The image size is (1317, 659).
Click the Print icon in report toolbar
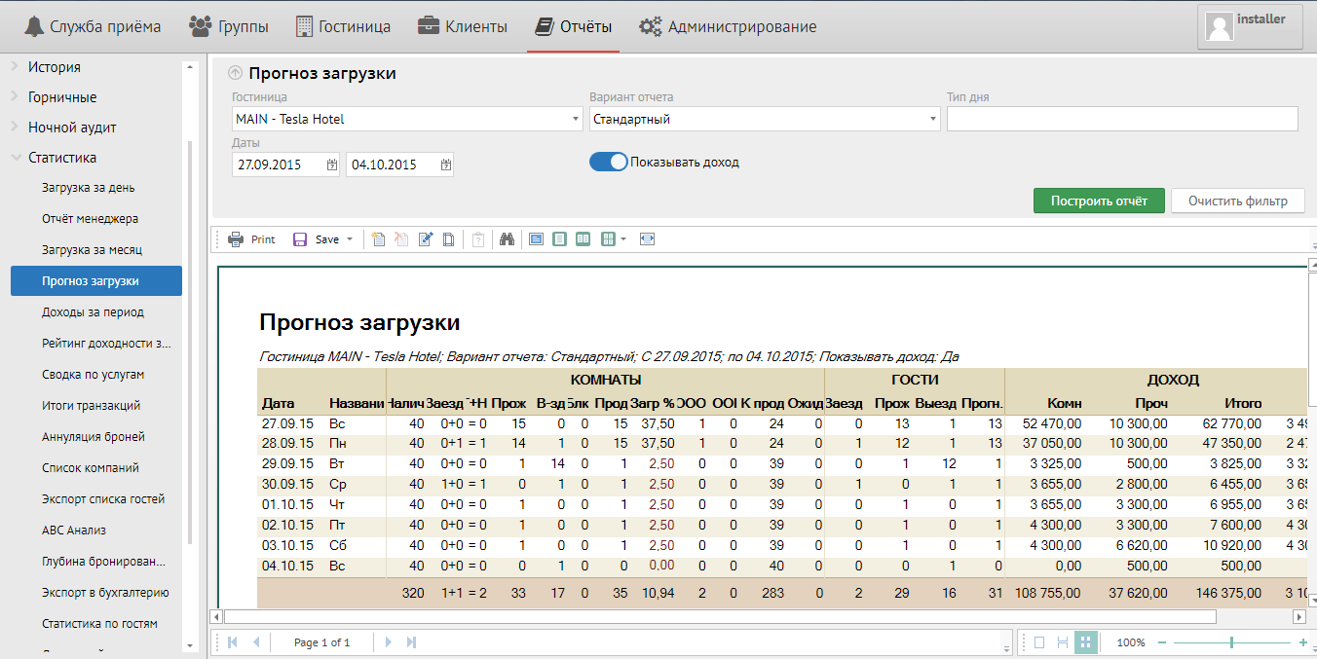251,239
